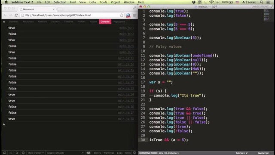Switch to the PageSpeed tab in DevTools
This screenshot has height=155, width=275.
(119, 22)
